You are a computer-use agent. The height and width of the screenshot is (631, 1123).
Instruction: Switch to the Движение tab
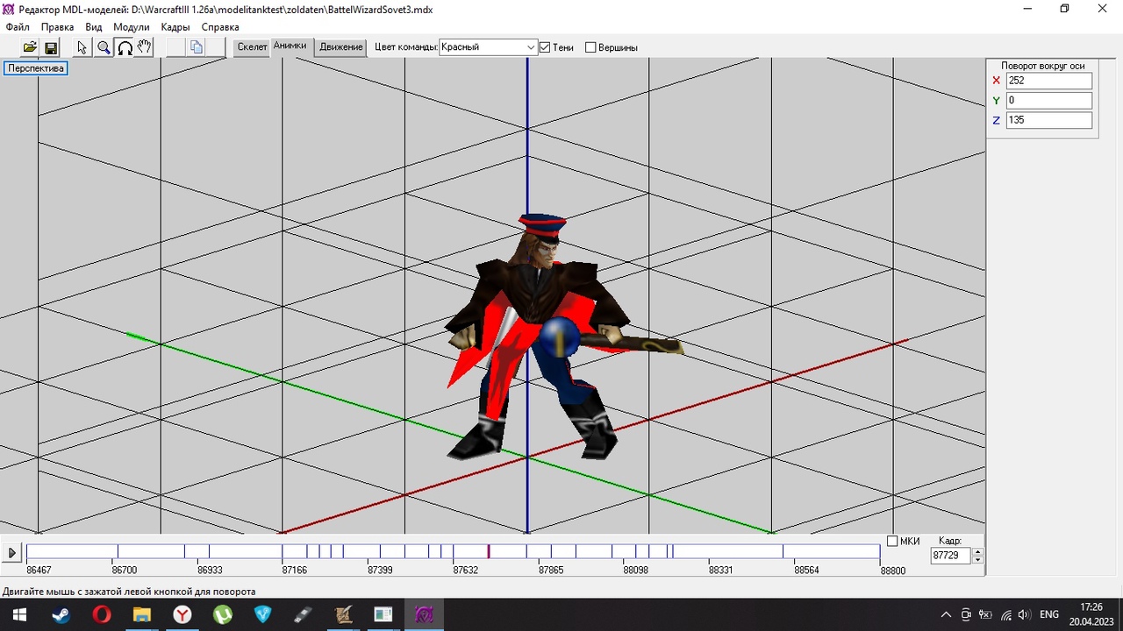coord(341,47)
